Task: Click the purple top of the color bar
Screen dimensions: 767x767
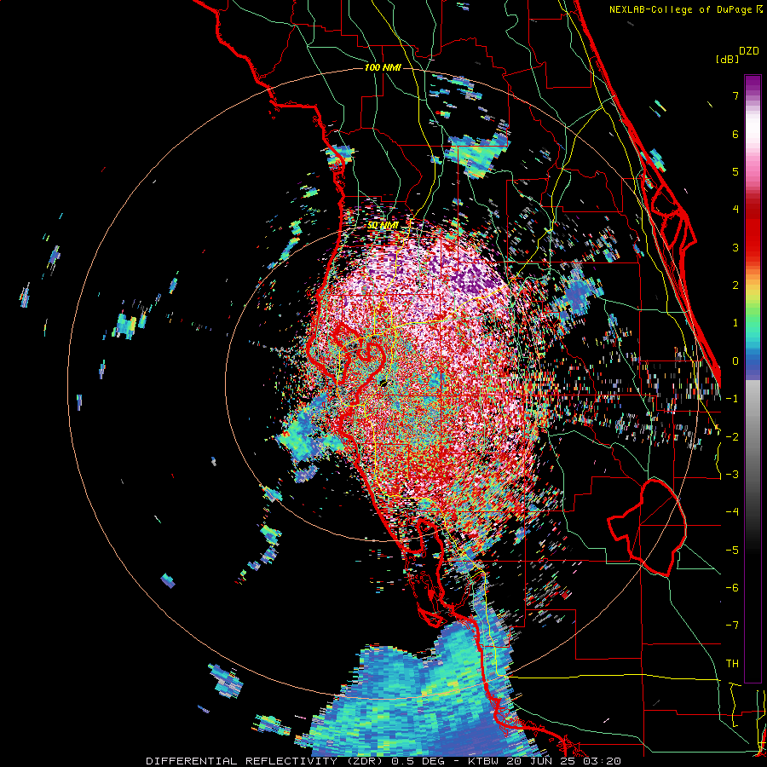Action: (x=753, y=84)
